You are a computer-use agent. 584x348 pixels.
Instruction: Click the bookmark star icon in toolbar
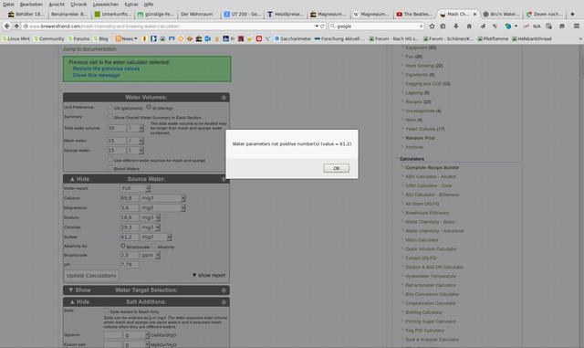pyautogui.click(x=432, y=26)
